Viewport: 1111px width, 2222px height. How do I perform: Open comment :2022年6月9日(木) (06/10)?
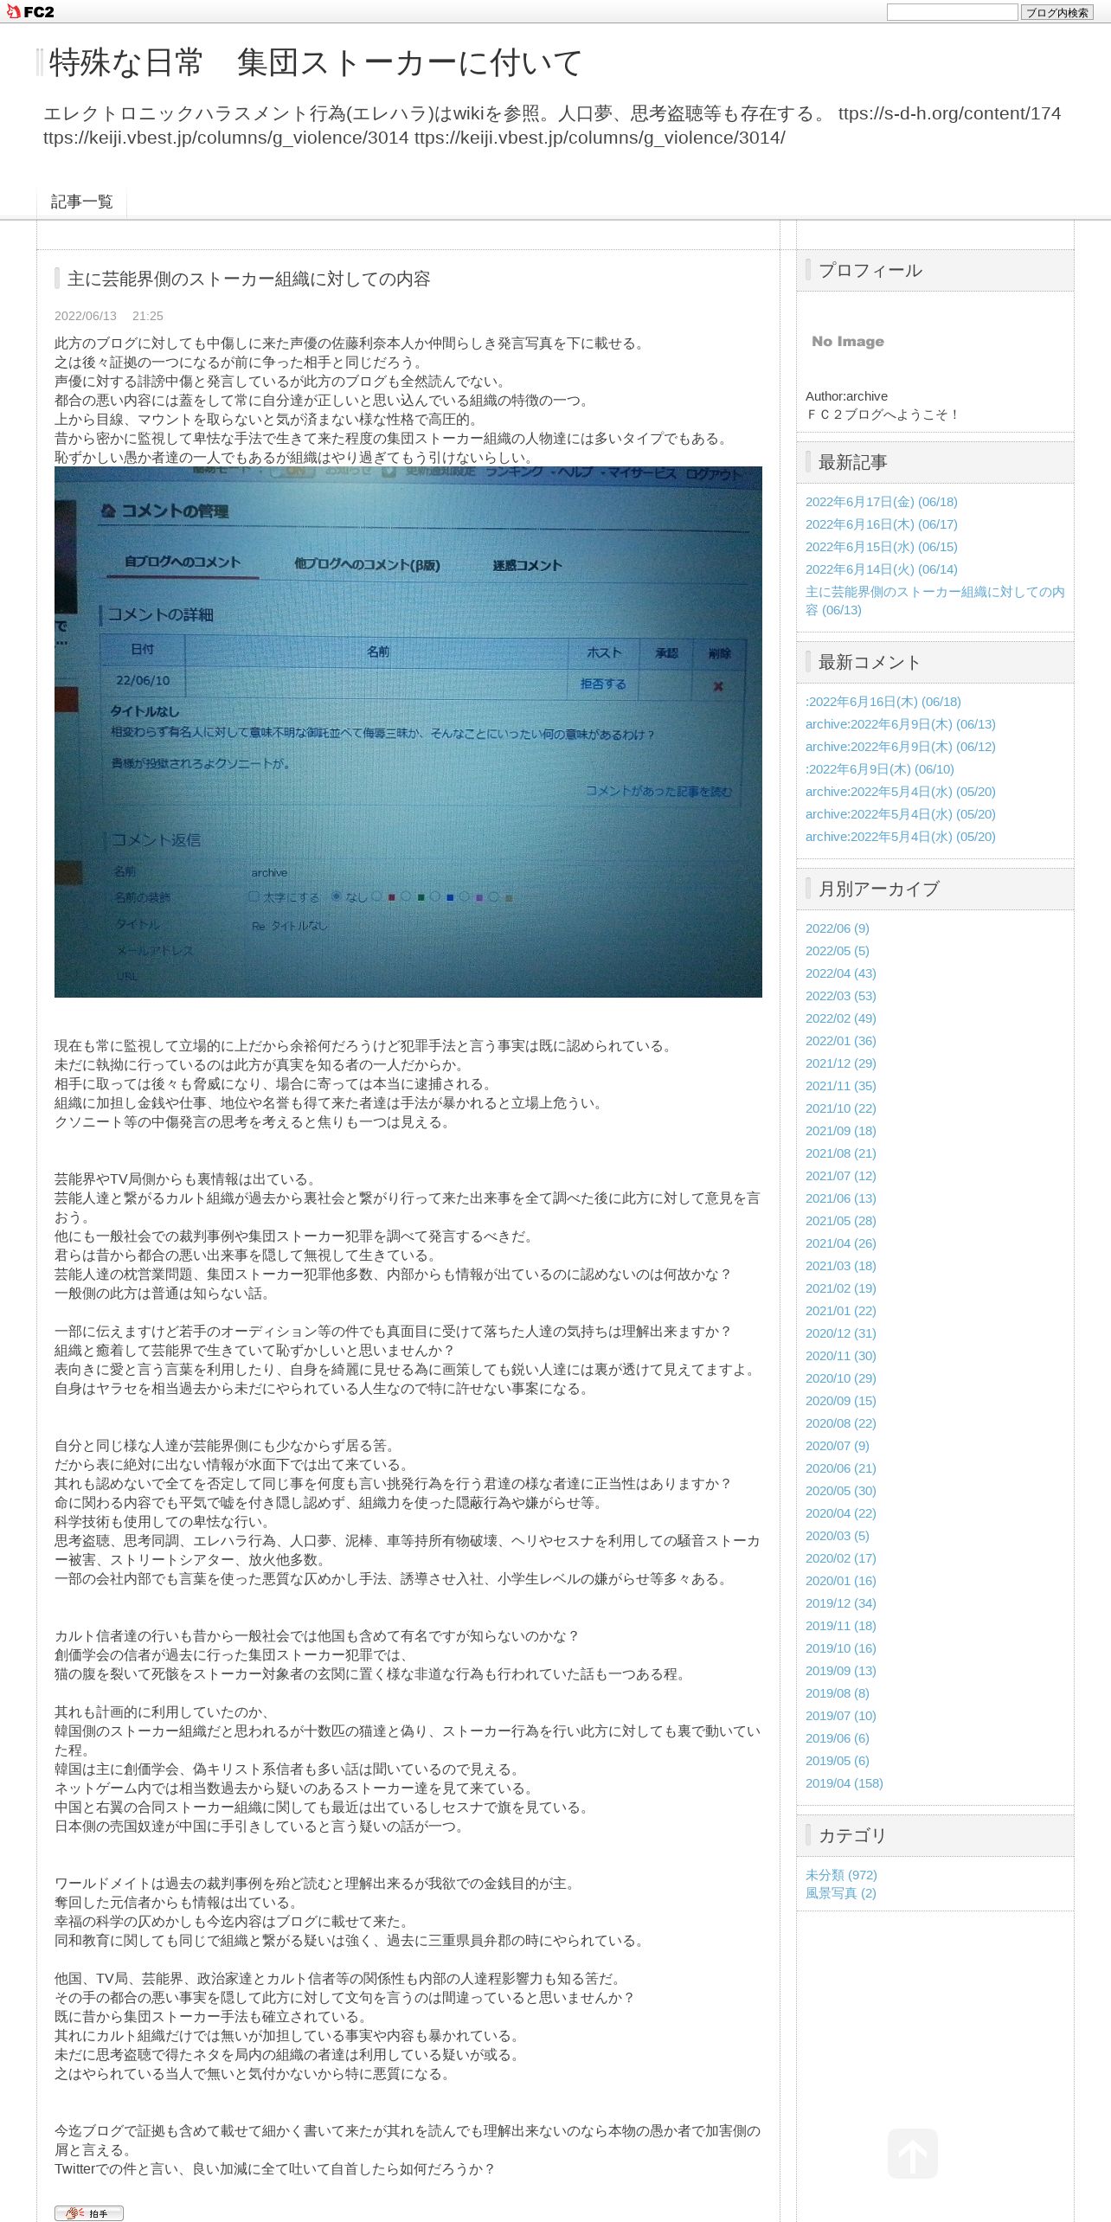[879, 769]
